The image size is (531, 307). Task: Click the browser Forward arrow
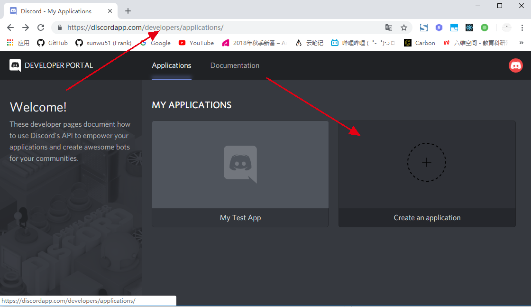point(26,28)
